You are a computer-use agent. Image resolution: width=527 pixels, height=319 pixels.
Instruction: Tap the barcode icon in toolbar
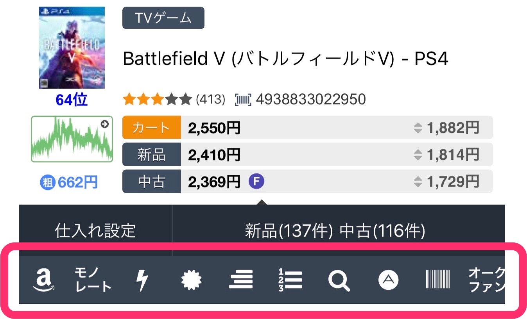pyautogui.click(x=437, y=280)
